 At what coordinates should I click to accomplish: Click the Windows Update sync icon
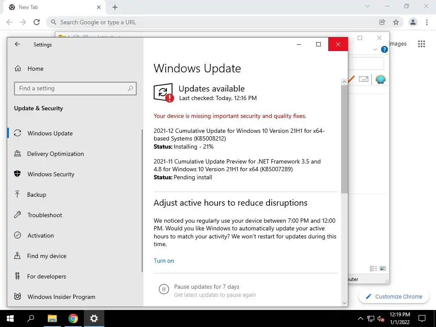click(17, 133)
